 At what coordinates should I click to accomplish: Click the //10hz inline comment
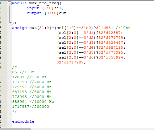tap(123, 28)
